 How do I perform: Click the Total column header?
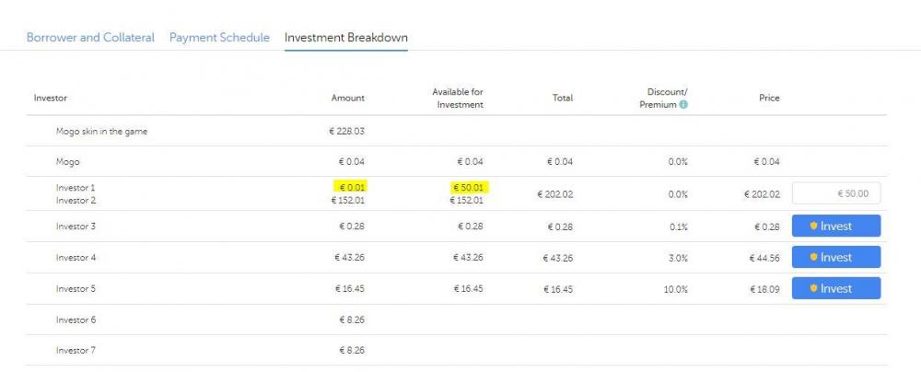coord(563,99)
